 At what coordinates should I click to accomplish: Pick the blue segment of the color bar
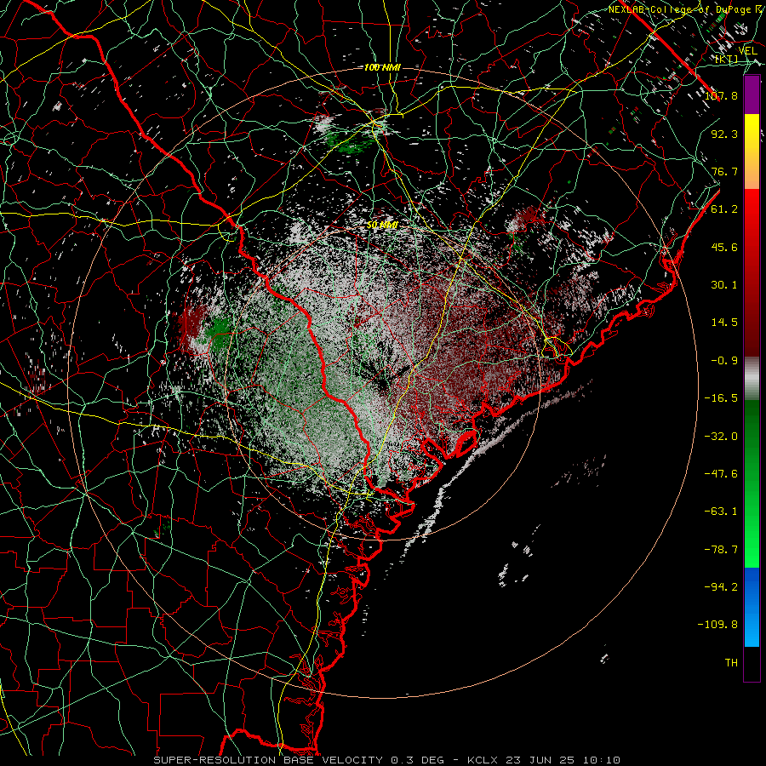pos(752,607)
